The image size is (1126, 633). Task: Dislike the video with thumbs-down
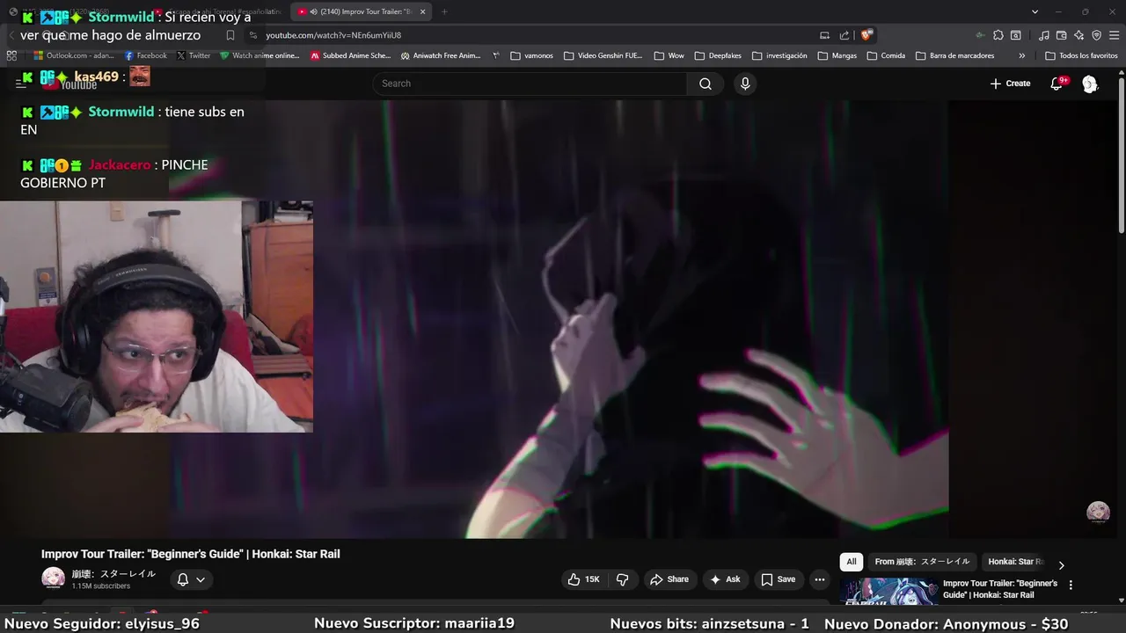coord(623,579)
